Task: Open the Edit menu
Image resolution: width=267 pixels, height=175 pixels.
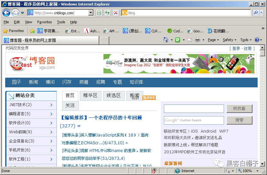Action: (17, 22)
